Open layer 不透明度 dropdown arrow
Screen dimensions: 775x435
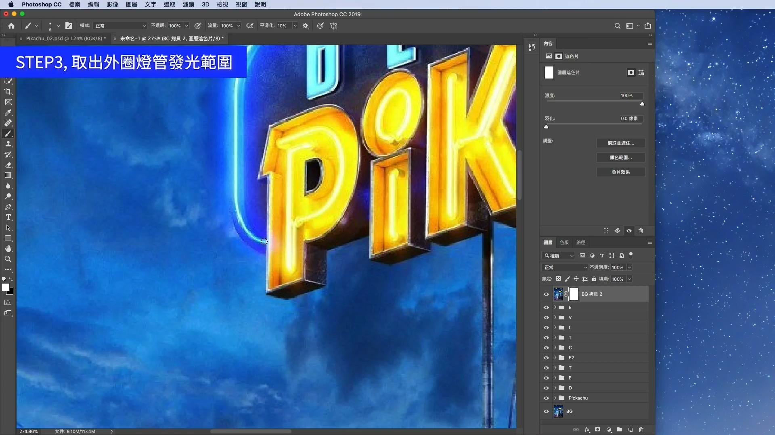point(629,267)
